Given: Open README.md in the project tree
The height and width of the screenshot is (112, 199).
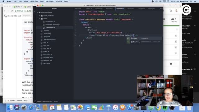Looking at the screenshot, I should (x=48, y=60).
